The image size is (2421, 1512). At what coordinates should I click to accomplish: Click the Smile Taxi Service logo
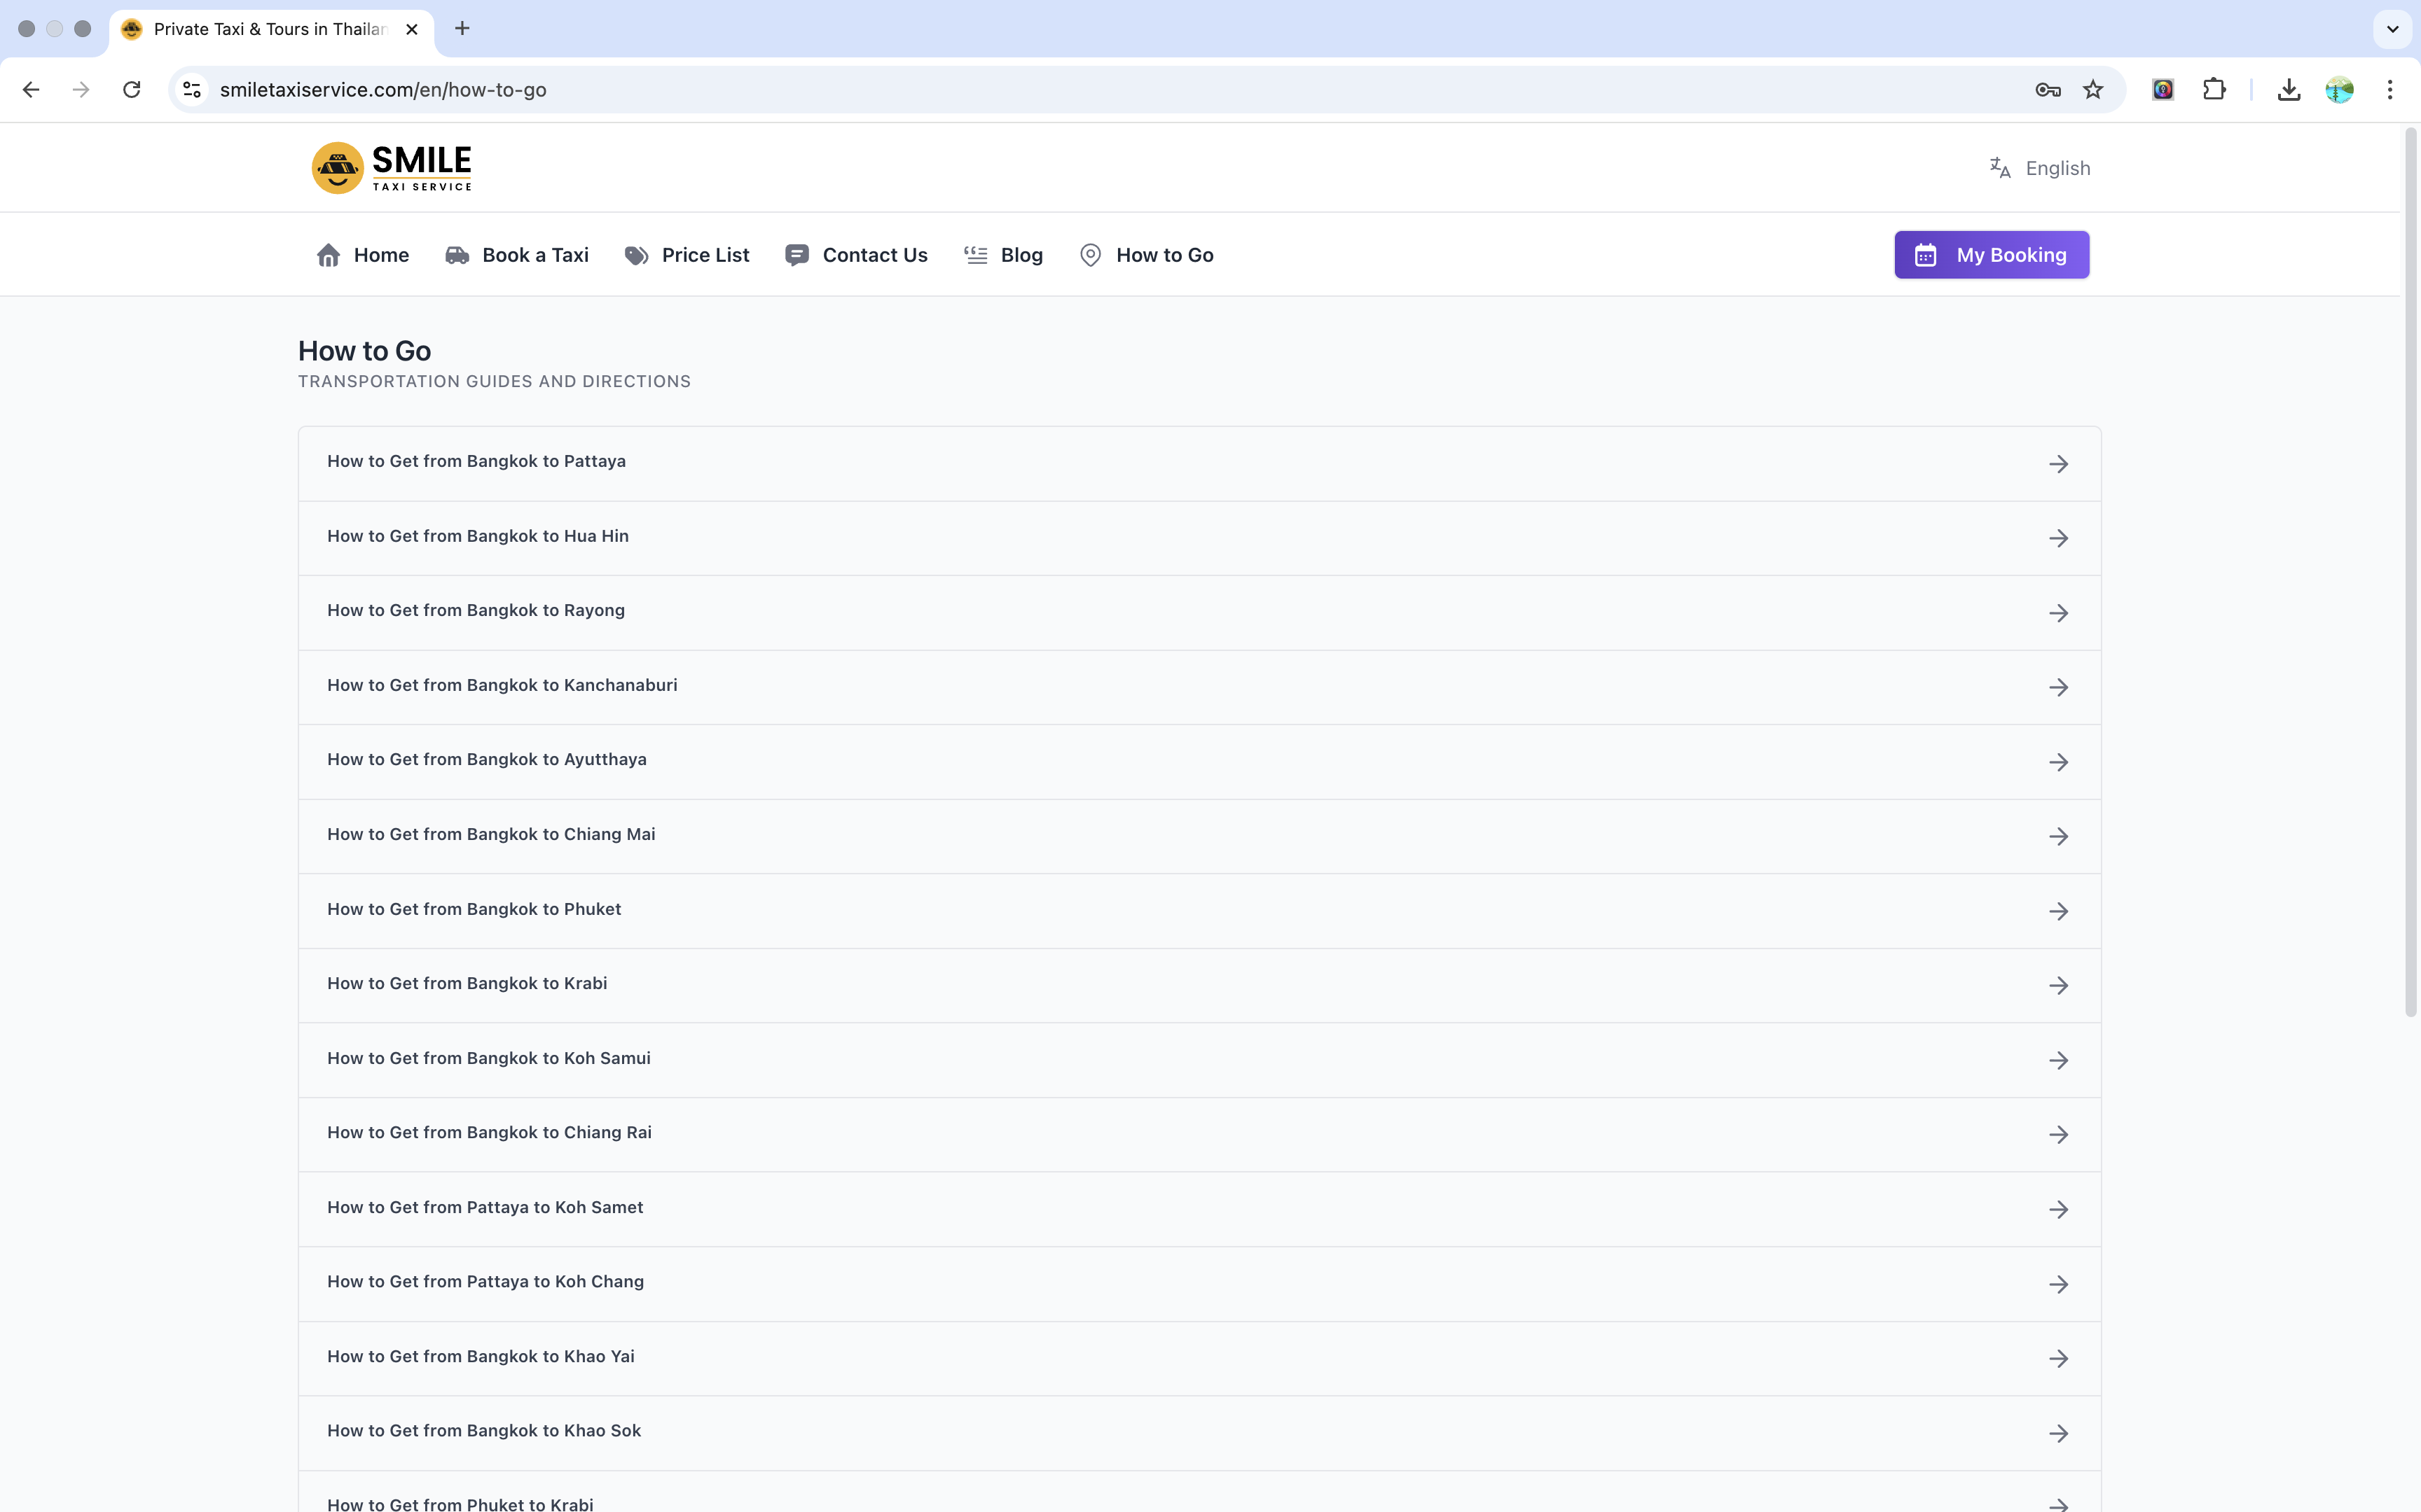[x=391, y=168]
